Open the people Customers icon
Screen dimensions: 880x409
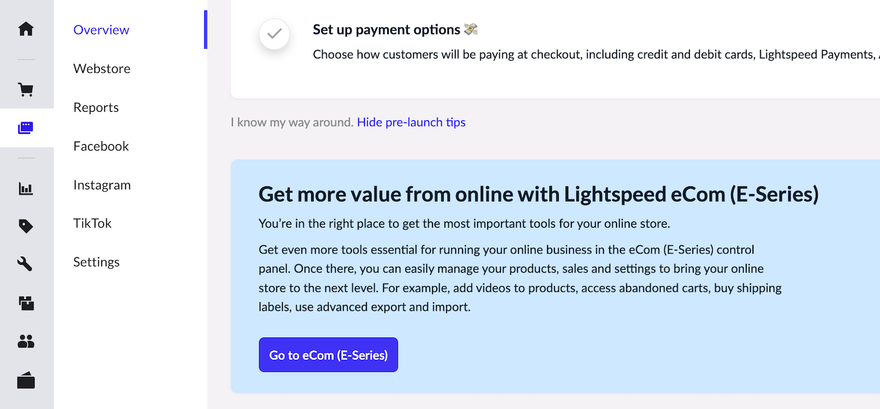26,341
